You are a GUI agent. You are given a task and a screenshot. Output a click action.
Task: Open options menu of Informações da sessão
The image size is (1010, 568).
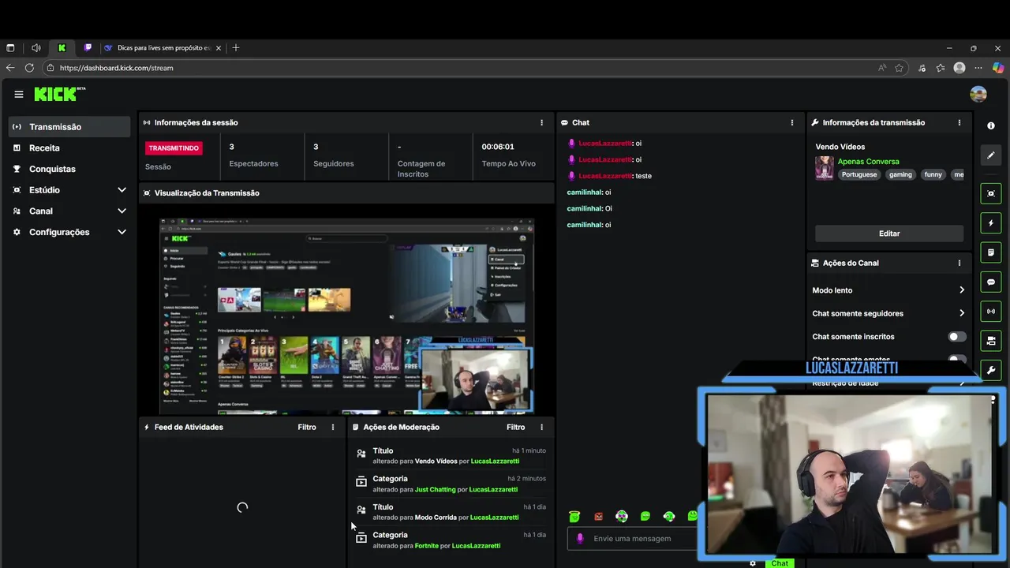(x=541, y=122)
